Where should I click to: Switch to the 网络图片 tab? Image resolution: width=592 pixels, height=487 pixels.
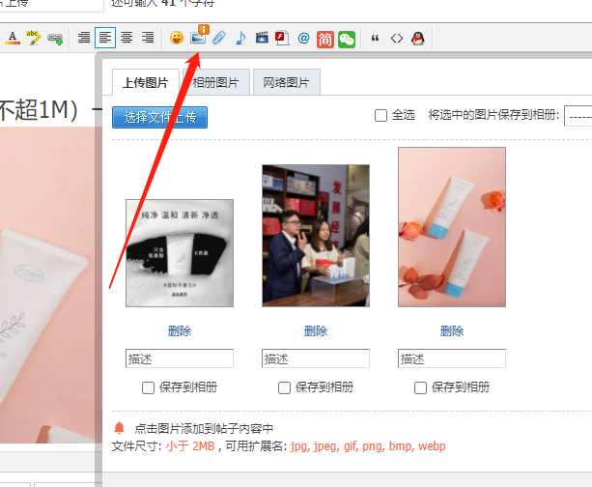point(286,82)
